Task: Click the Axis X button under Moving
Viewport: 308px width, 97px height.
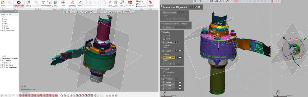Action: click(169, 51)
